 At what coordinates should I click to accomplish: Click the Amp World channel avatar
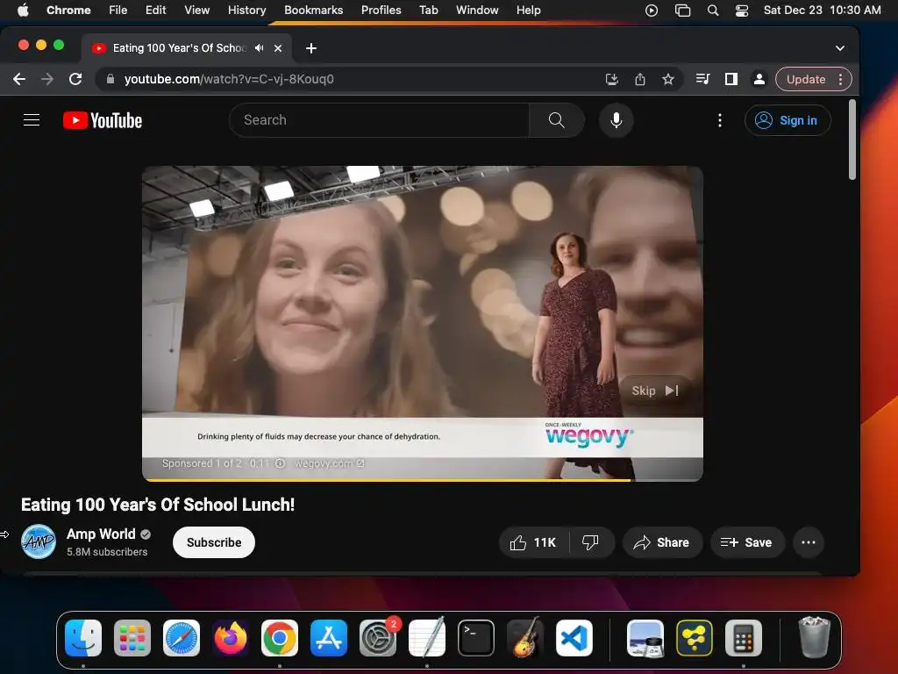coord(39,541)
